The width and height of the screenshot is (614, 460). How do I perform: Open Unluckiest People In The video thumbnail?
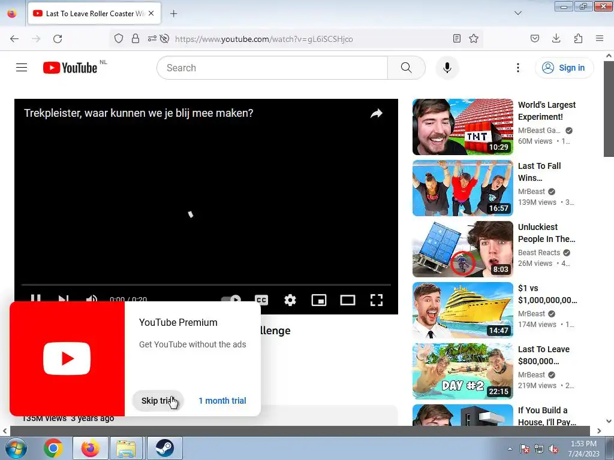[x=462, y=249]
